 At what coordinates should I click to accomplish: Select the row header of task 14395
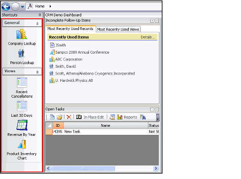coord(49,132)
